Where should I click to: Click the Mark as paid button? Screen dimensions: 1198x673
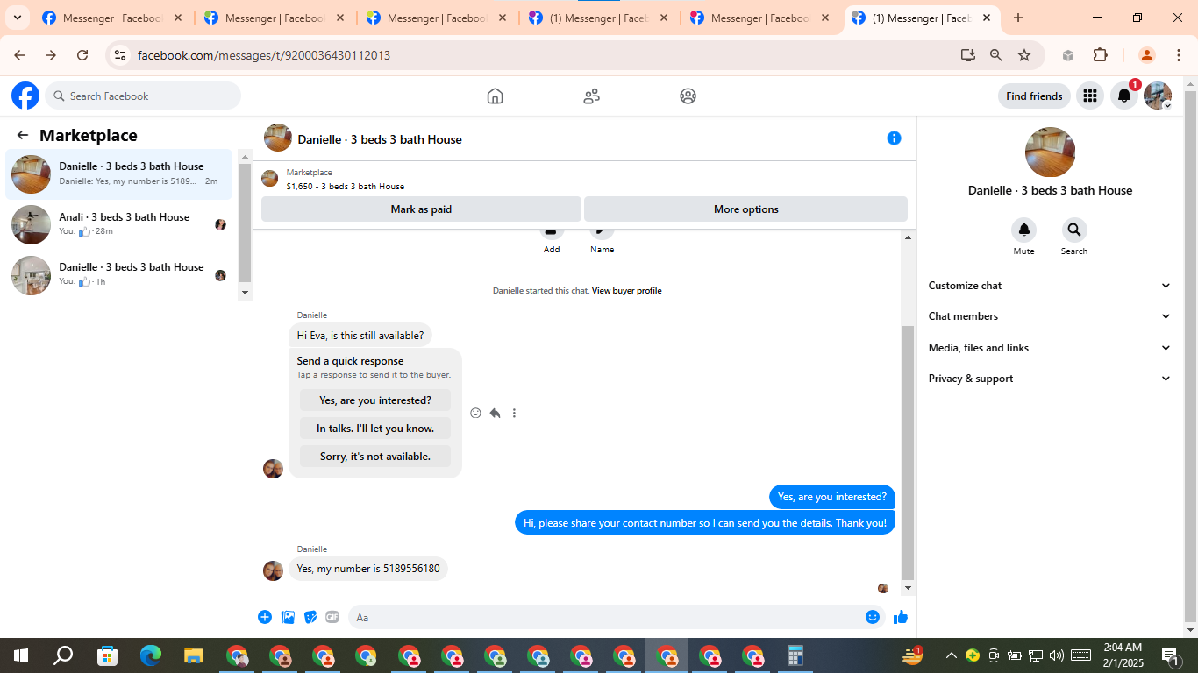[421, 209]
